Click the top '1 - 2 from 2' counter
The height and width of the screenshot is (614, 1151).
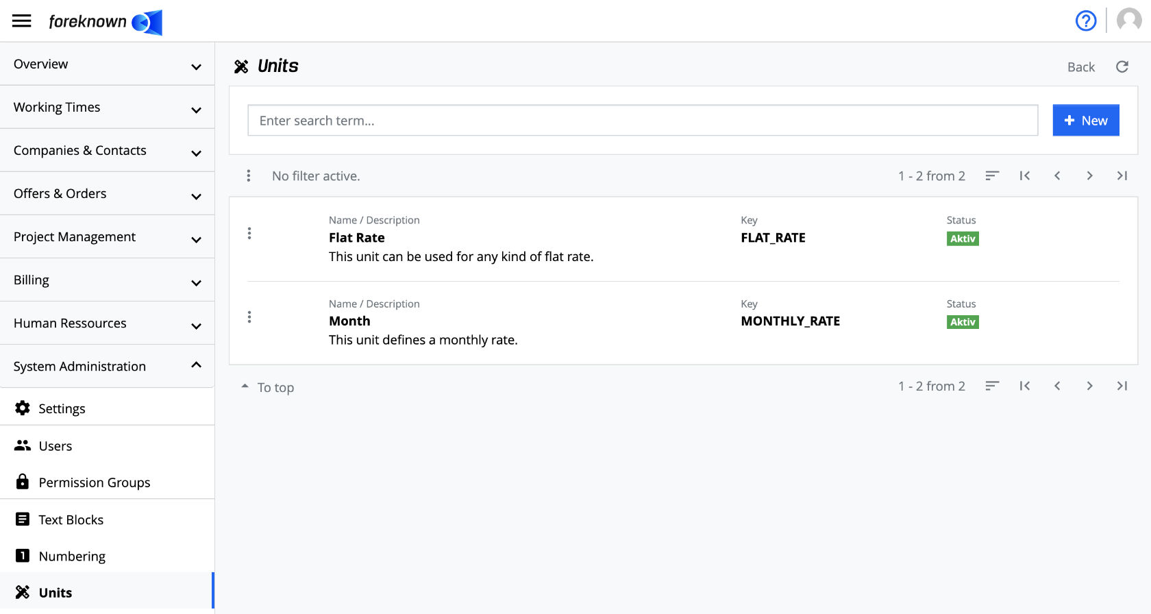coord(932,176)
